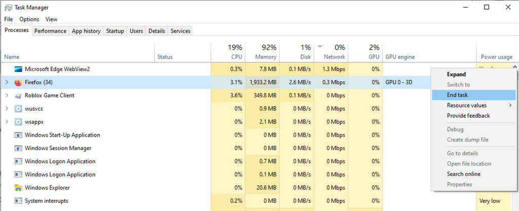
Task: Choose End task from context menu
Action: point(457,95)
